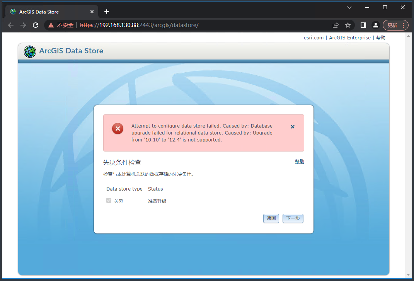The image size is (414, 281).
Task: Open the browser profile avatar icon
Action: (x=375, y=25)
